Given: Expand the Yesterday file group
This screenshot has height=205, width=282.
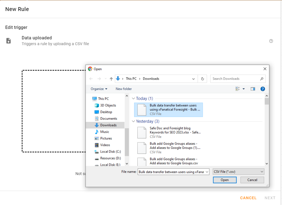Looking at the screenshot, I should [133, 121].
